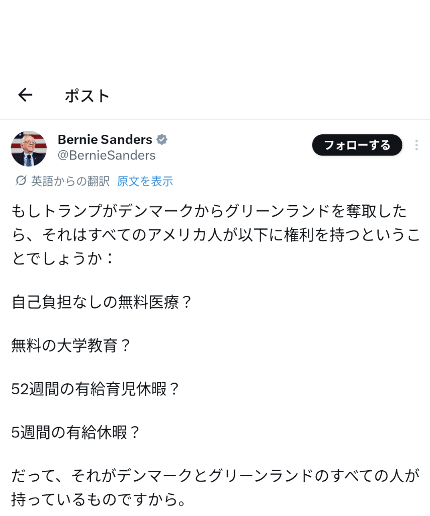Open the @BernieSanders handle
430x516 pixels.
coord(107,156)
